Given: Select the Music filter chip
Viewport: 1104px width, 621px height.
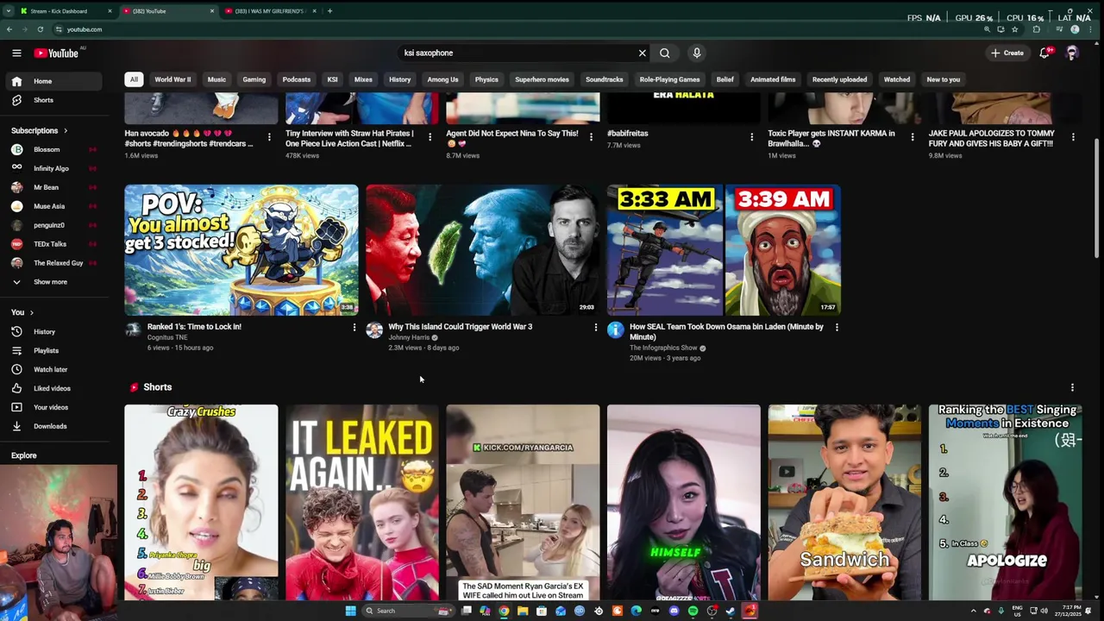Looking at the screenshot, I should [216, 79].
